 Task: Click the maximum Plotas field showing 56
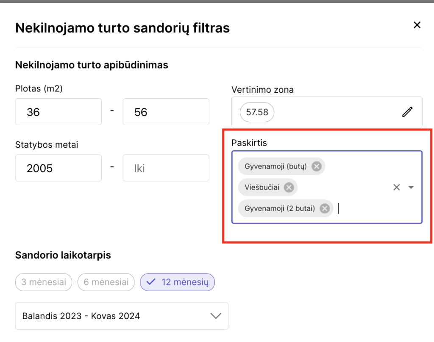point(166,112)
